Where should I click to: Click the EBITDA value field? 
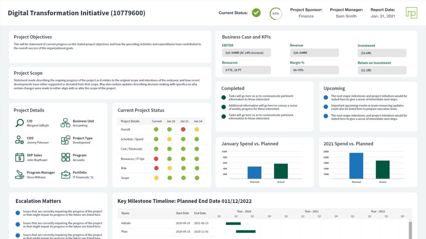[246, 53]
